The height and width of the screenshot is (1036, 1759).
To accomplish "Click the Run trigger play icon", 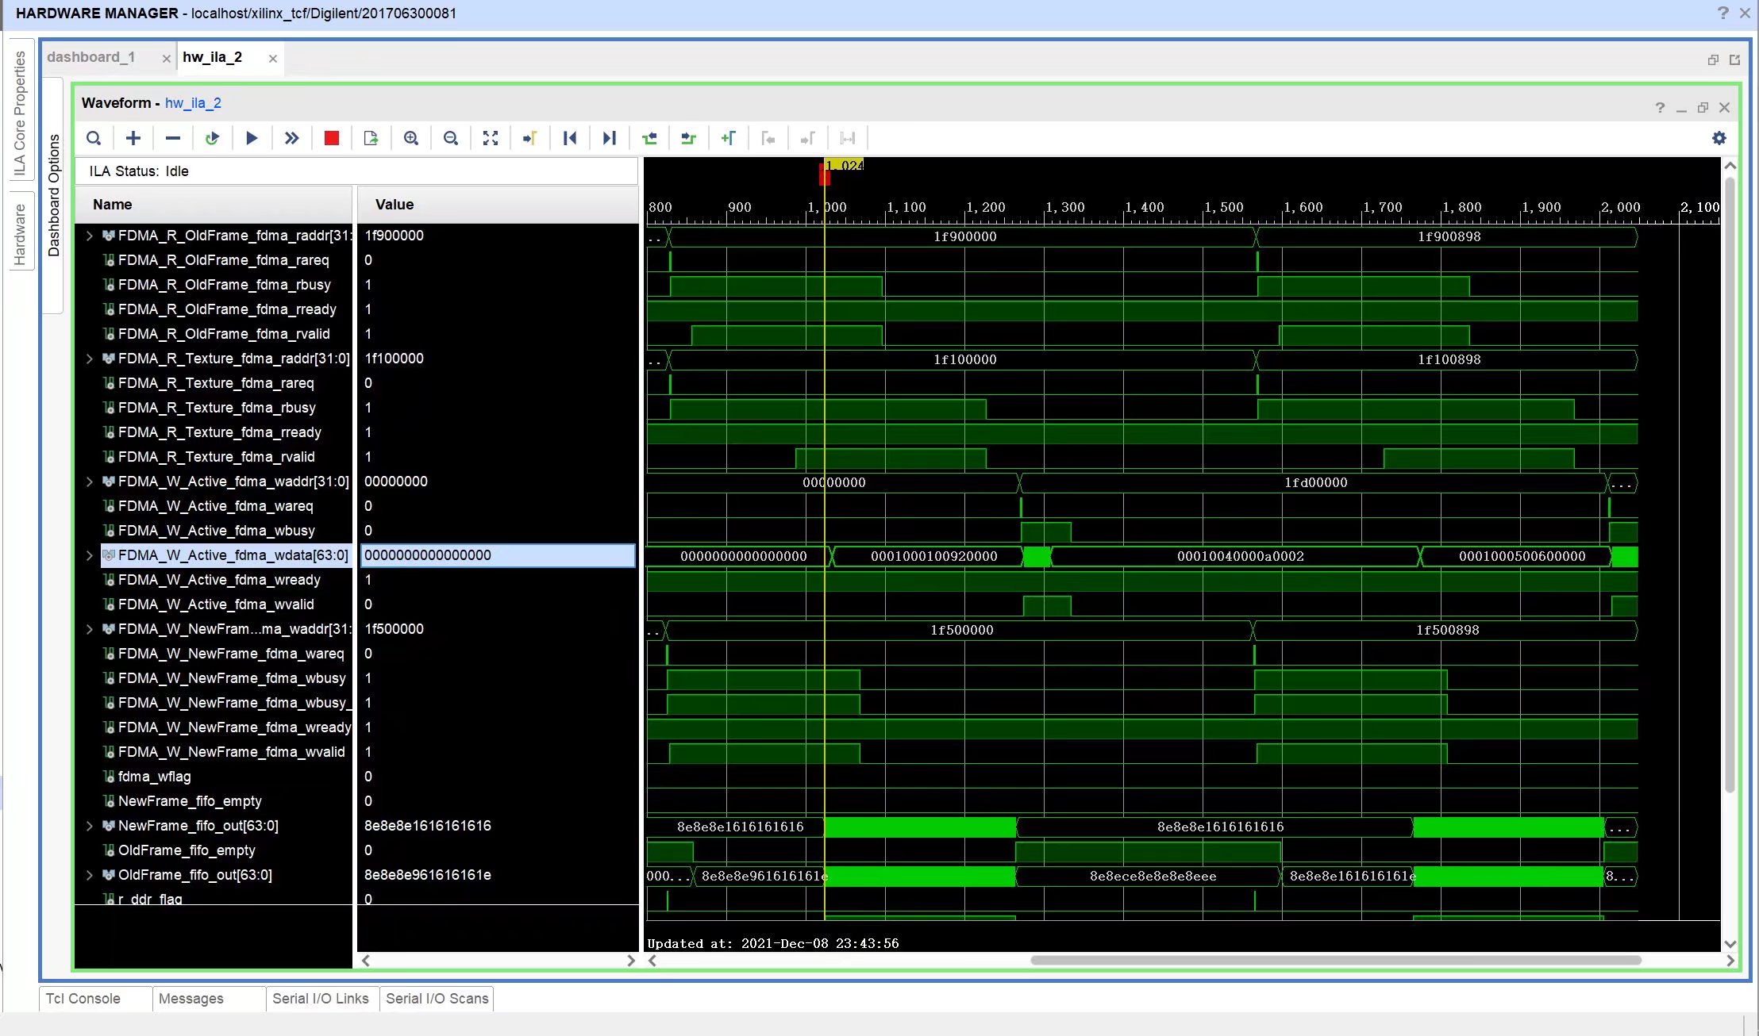I will pos(252,138).
